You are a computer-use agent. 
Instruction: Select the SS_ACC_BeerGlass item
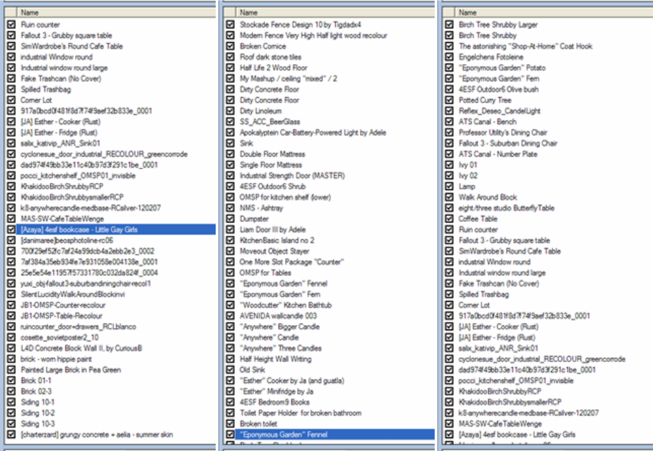click(x=270, y=121)
